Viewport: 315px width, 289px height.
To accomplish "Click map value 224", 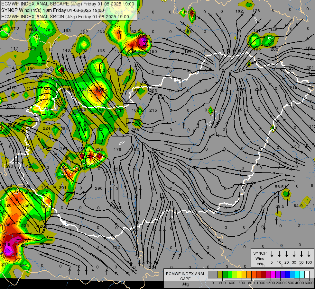I will click(x=46, y=128).
